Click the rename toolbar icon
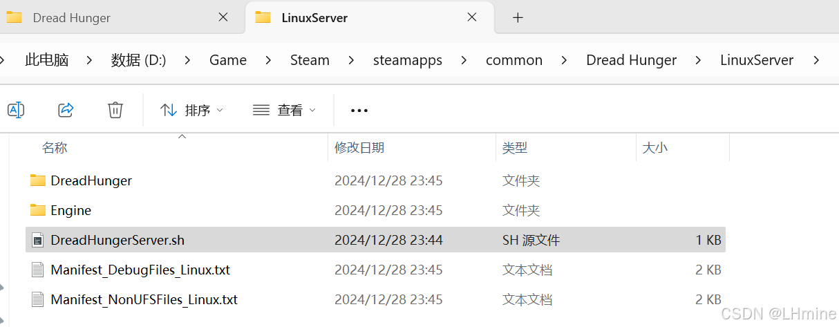The height and width of the screenshot is (327, 839). pos(16,109)
